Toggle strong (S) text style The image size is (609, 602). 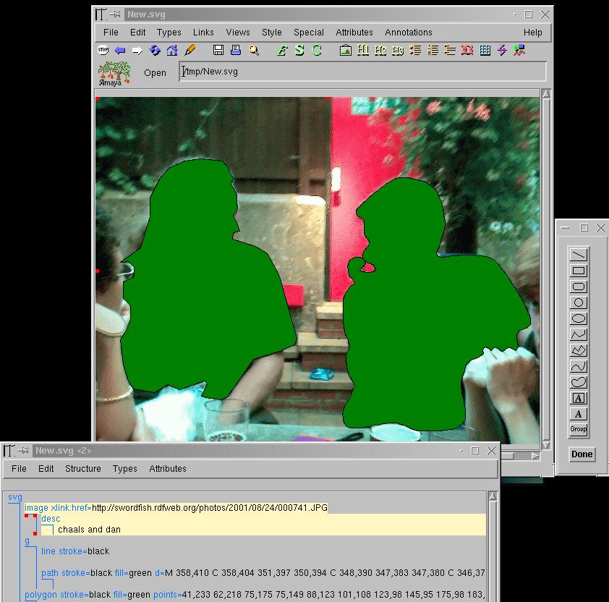[x=299, y=51]
